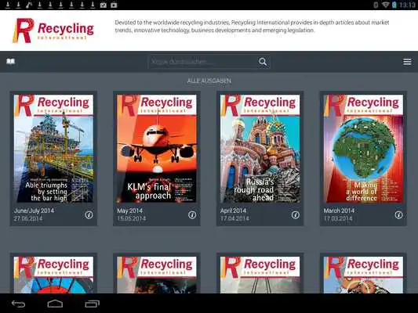Tap the 13:13 clock
The width and height of the screenshot is (418, 313).
coord(407,5)
